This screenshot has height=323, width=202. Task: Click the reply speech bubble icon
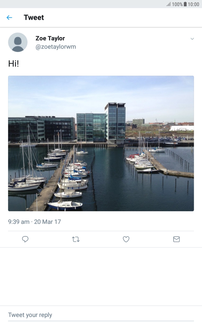pos(25,239)
